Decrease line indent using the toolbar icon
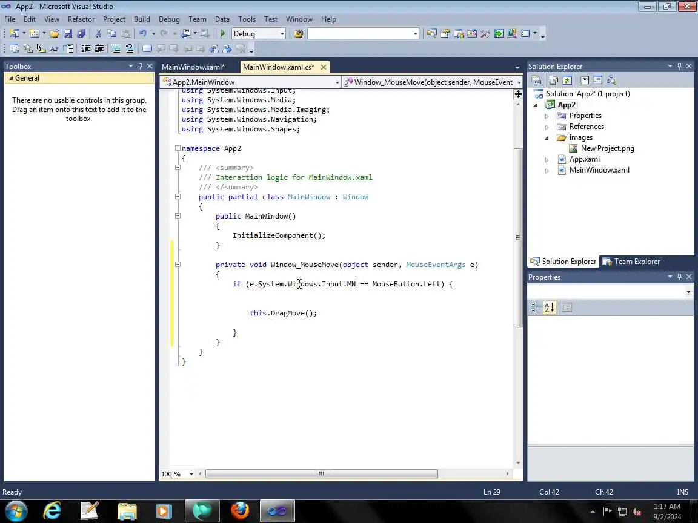This screenshot has height=523, width=698. pyautogui.click(x=85, y=48)
